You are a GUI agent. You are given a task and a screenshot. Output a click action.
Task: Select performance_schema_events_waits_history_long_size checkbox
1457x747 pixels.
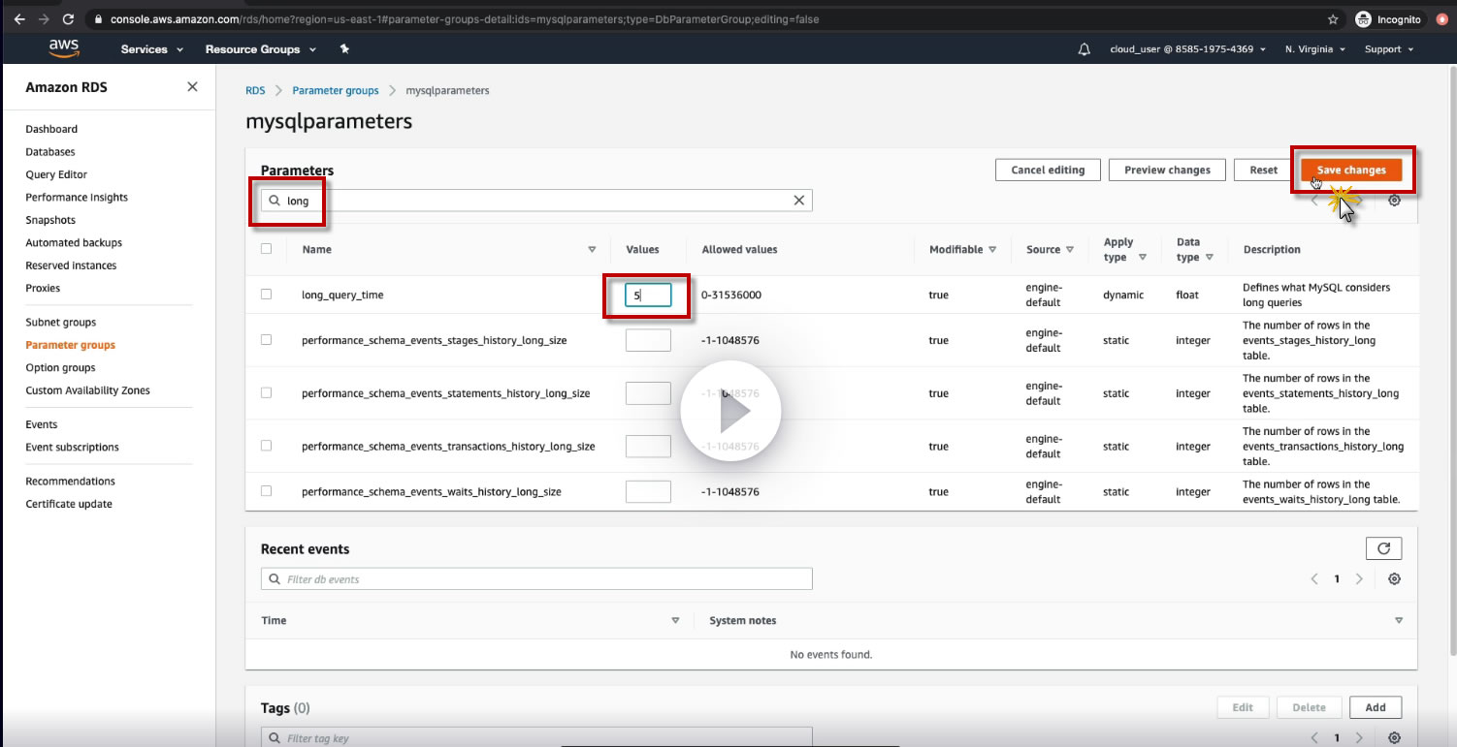[267, 491]
